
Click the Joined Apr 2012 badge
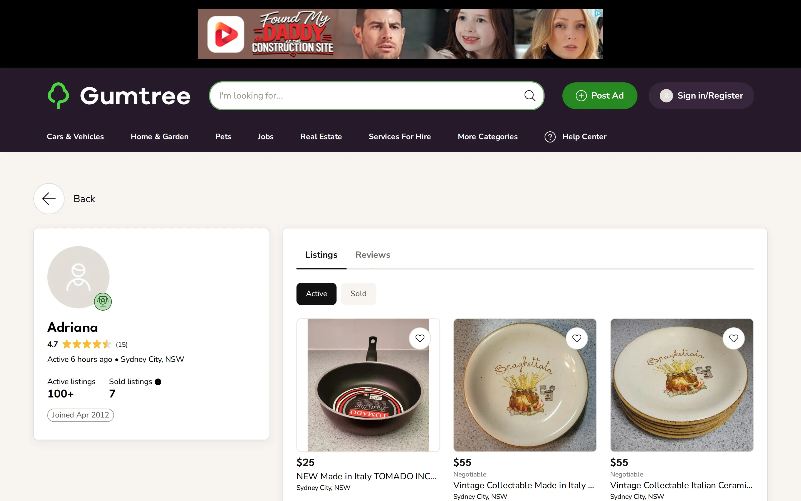(x=80, y=415)
